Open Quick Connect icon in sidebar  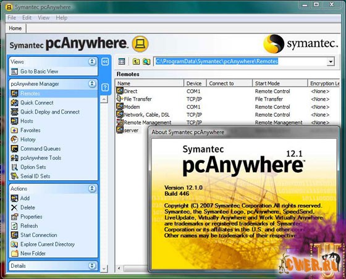point(14,102)
